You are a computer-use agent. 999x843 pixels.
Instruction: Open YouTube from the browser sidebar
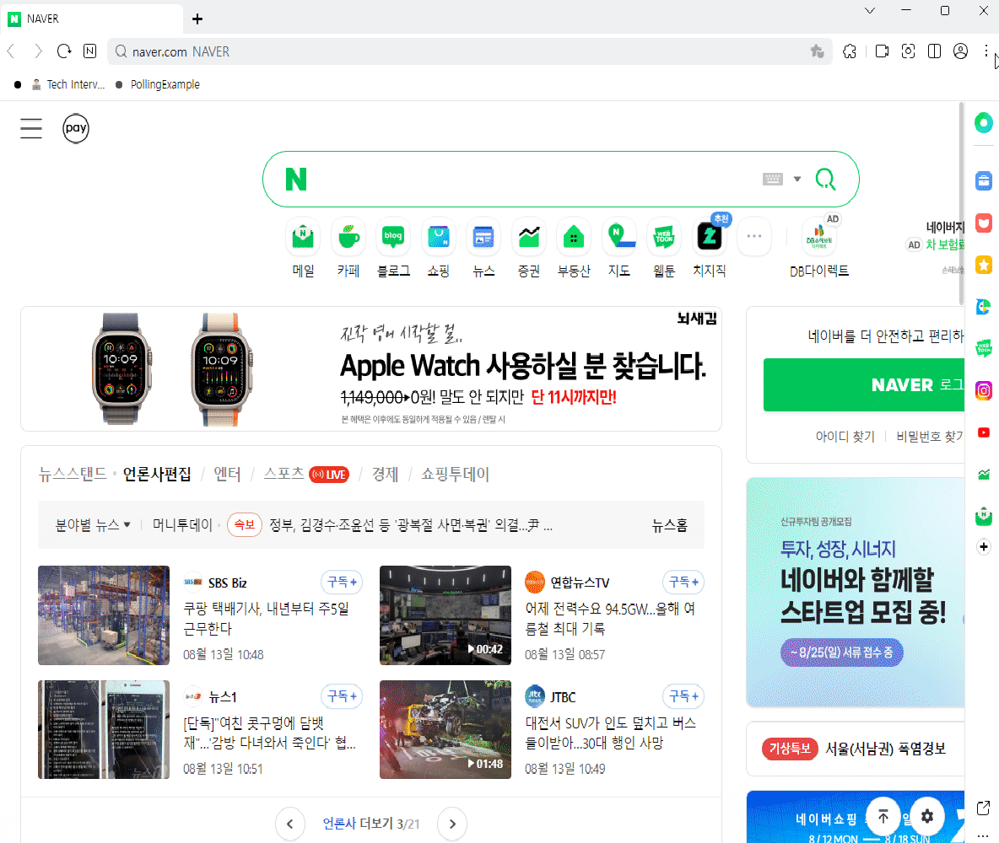(x=983, y=432)
